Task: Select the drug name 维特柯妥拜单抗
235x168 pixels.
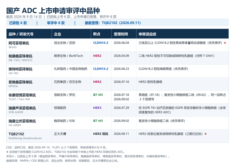Action: point(20,69)
